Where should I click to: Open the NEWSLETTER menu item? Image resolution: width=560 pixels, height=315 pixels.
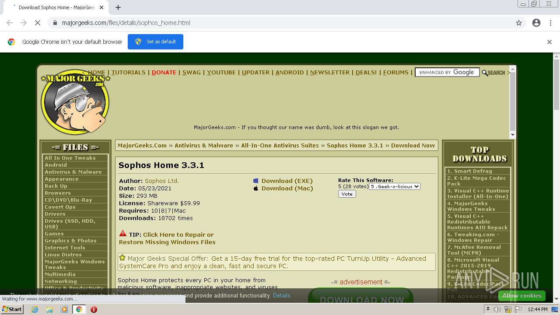pos(330,73)
